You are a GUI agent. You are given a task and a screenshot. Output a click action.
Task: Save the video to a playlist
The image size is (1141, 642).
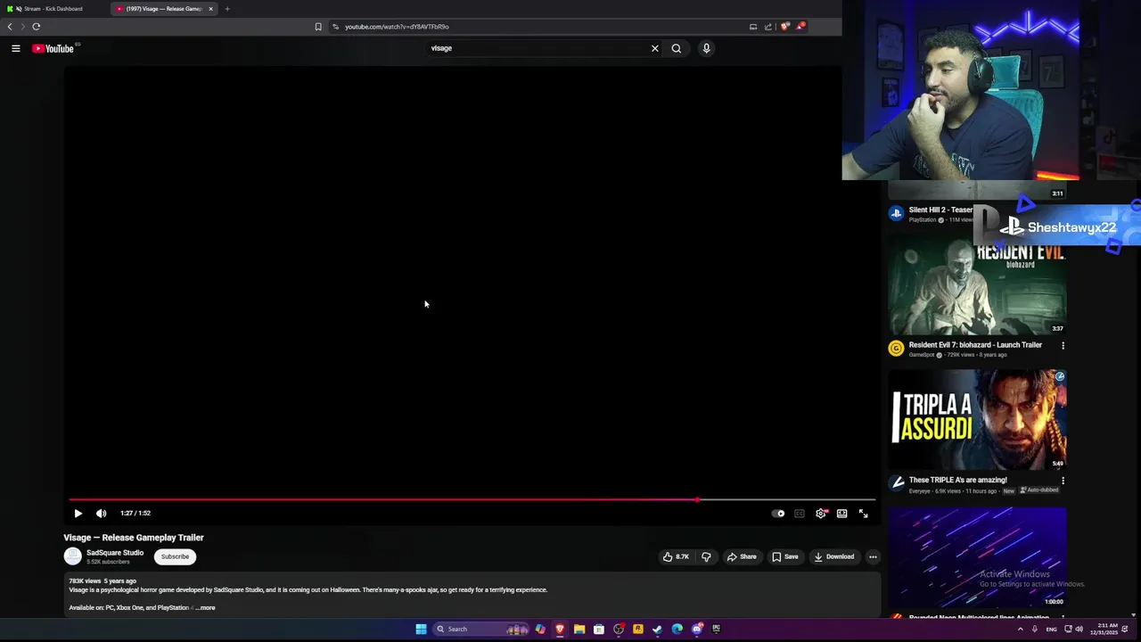coord(785,556)
